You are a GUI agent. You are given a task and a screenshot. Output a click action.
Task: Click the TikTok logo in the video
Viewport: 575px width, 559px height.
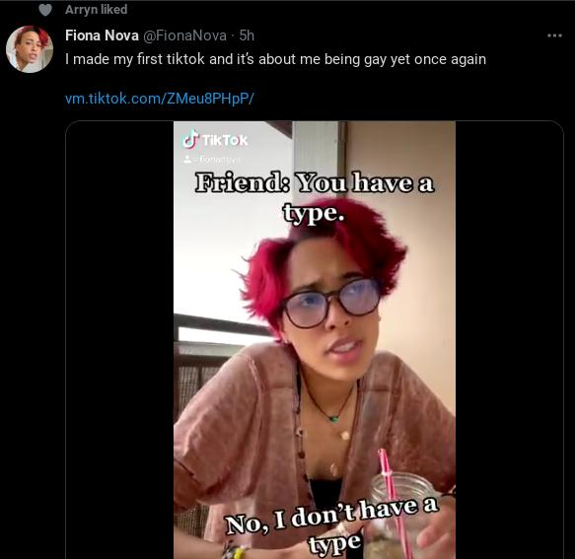pyautogui.click(x=215, y=140)
